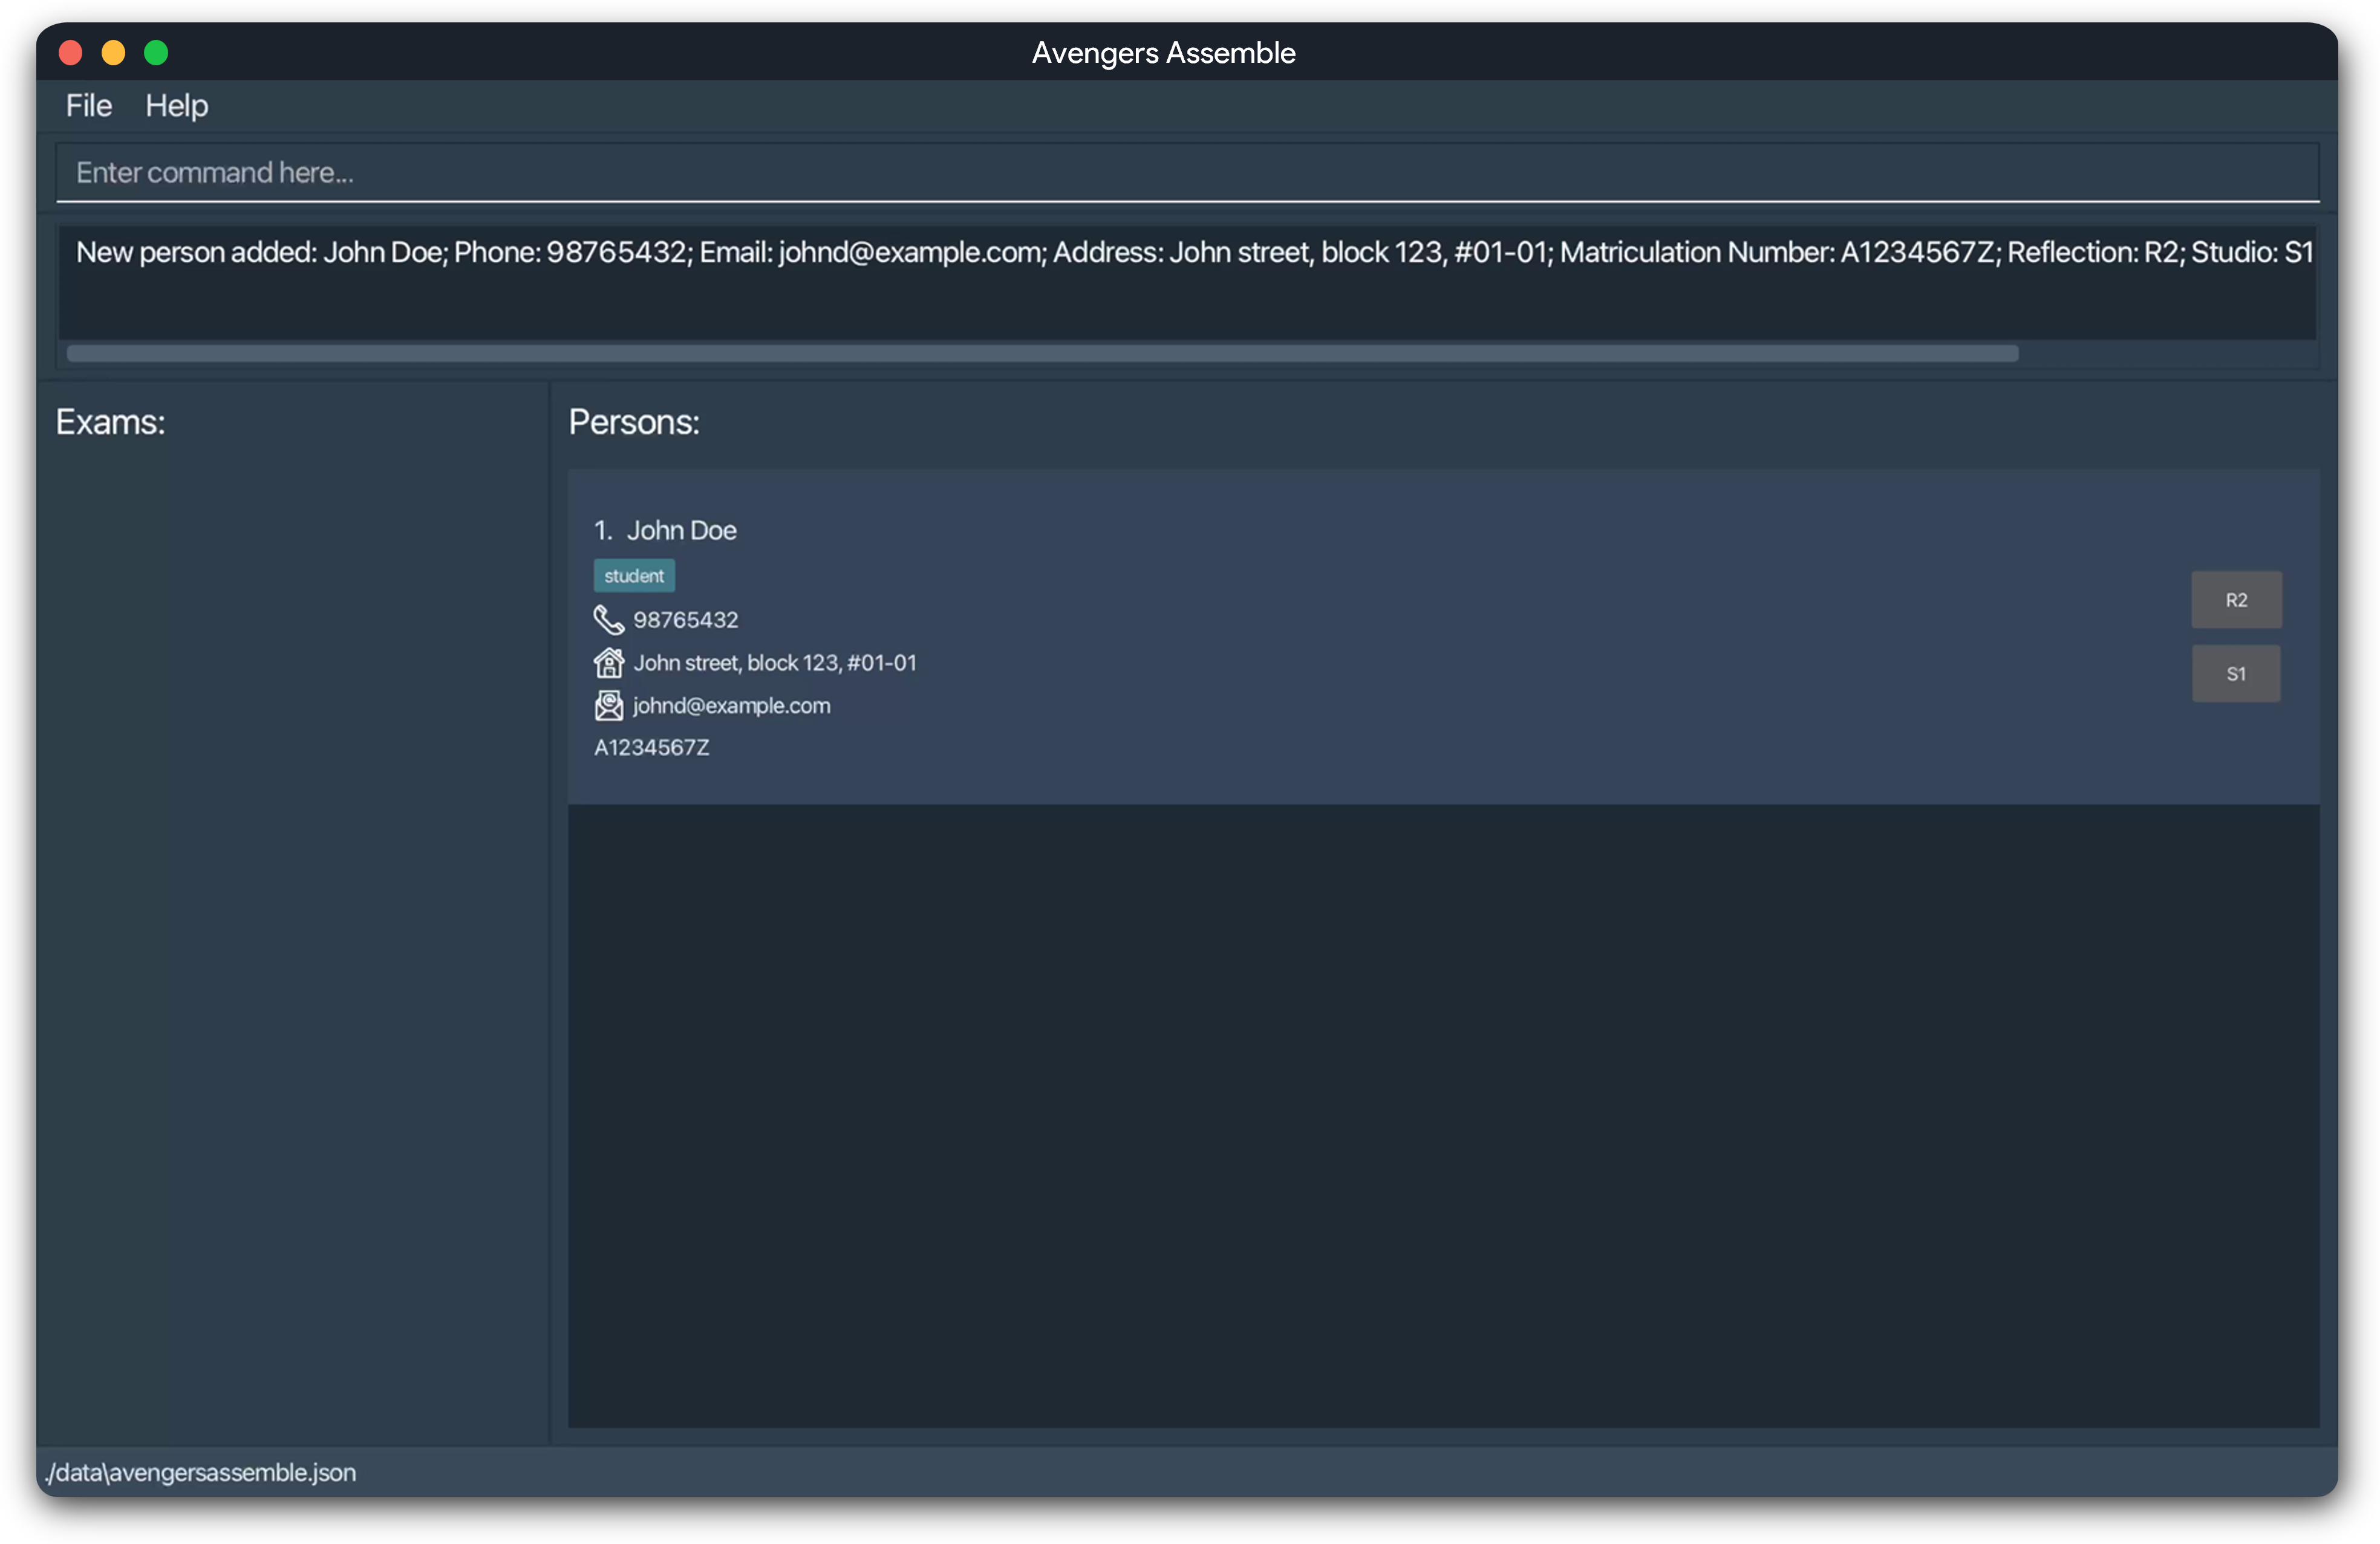This screenshot has height=1544, width=2380.
Task: Minimize the window with yellow button
Action: [114, 52]
